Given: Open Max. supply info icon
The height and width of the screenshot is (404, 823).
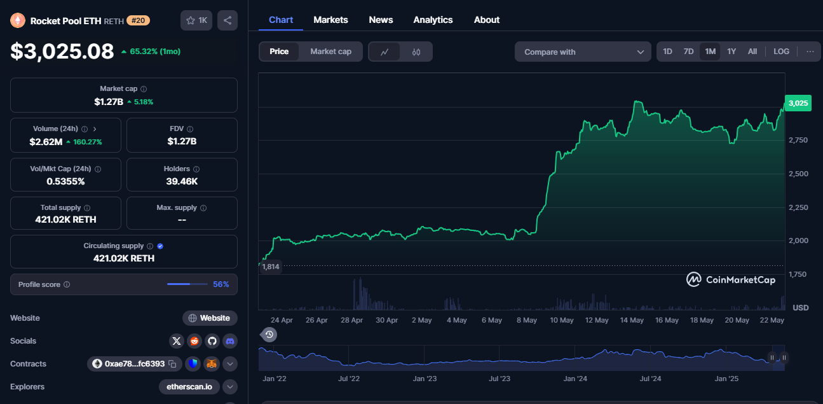Looking at the screenshot, I should pyautogui.click(x=203, y=208).
